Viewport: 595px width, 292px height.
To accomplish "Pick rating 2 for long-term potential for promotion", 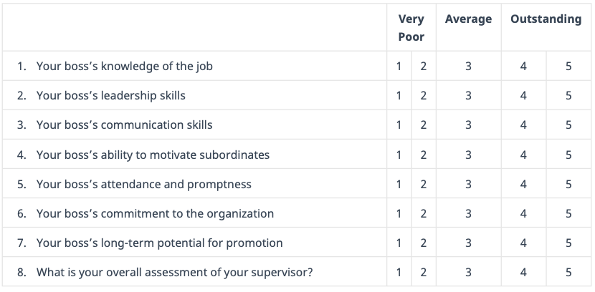I will point(423,243).
